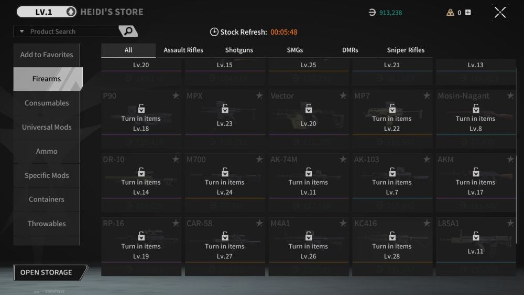Select the Sniper Rifles tab
Viewport: 524px width, 295px height.
point(406,50)
